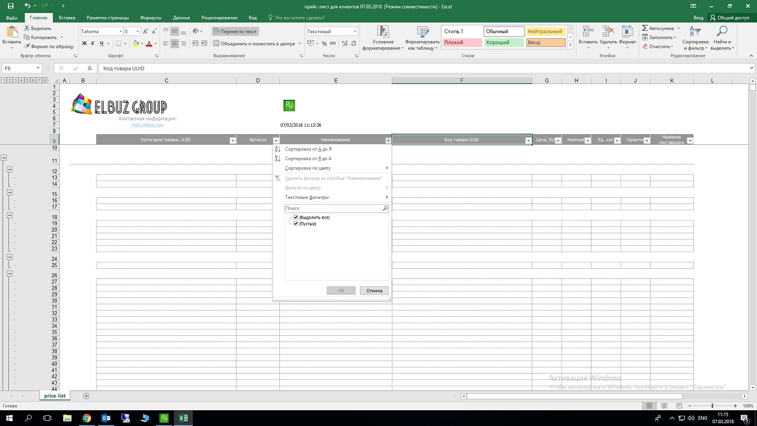757x426 pixels.
Task: Open the Файл menu tab
Action: (x=11, y=18)
